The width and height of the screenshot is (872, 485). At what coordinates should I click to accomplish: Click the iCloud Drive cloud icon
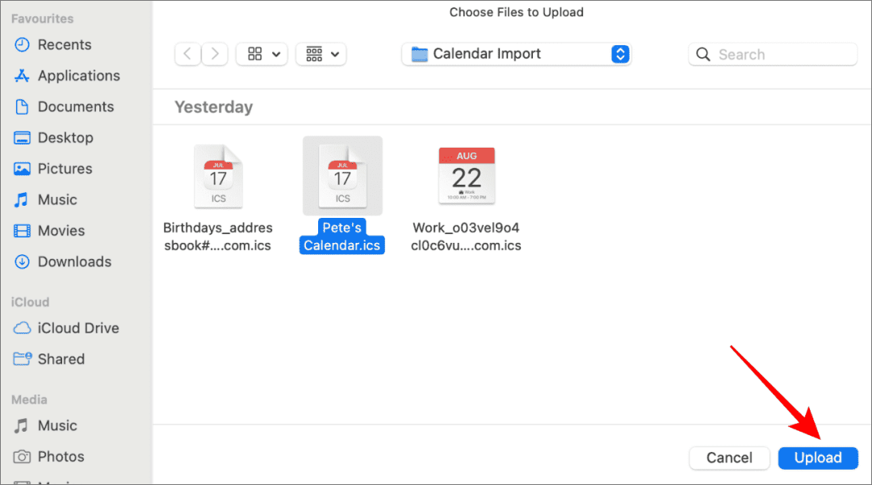click(23, 328)
